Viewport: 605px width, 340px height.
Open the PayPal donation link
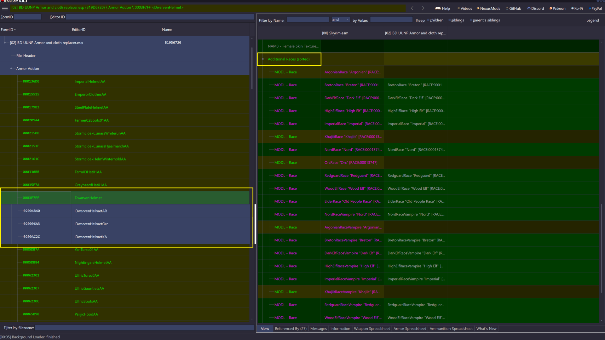coord(595,9)
